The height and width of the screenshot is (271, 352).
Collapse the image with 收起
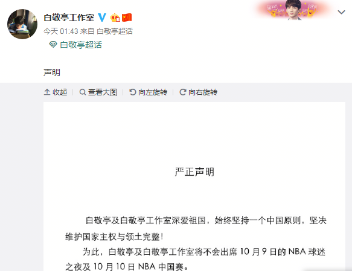coord(56,92)
